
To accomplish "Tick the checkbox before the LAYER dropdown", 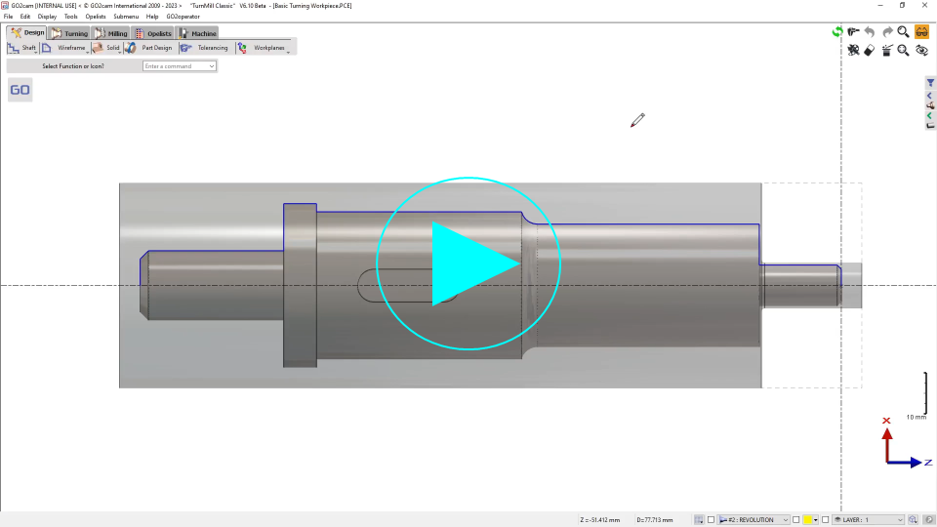I will (x=826, y=520).
